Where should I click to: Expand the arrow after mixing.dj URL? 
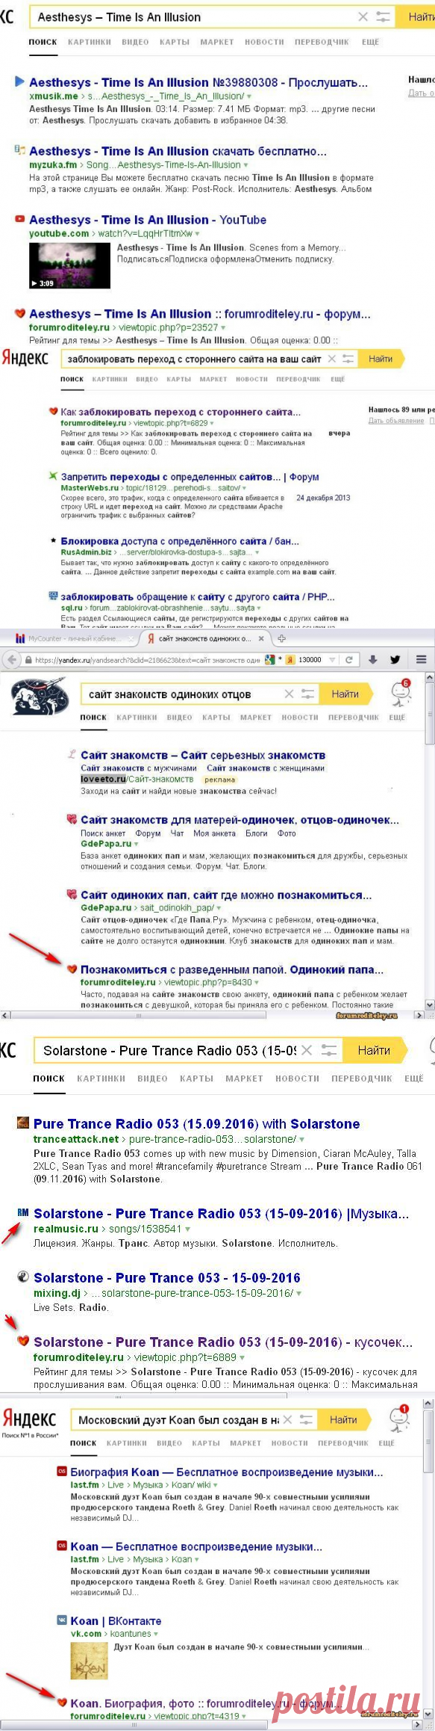pos(299,1293)
